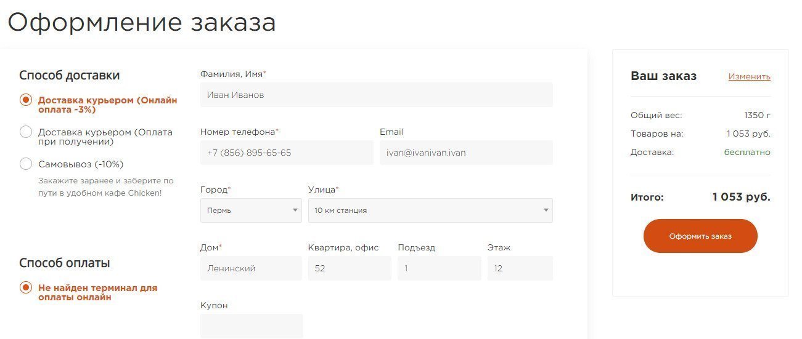802x339 pixels.
Task: Click the Этаж floor field
Action: (x=520, y=268)
